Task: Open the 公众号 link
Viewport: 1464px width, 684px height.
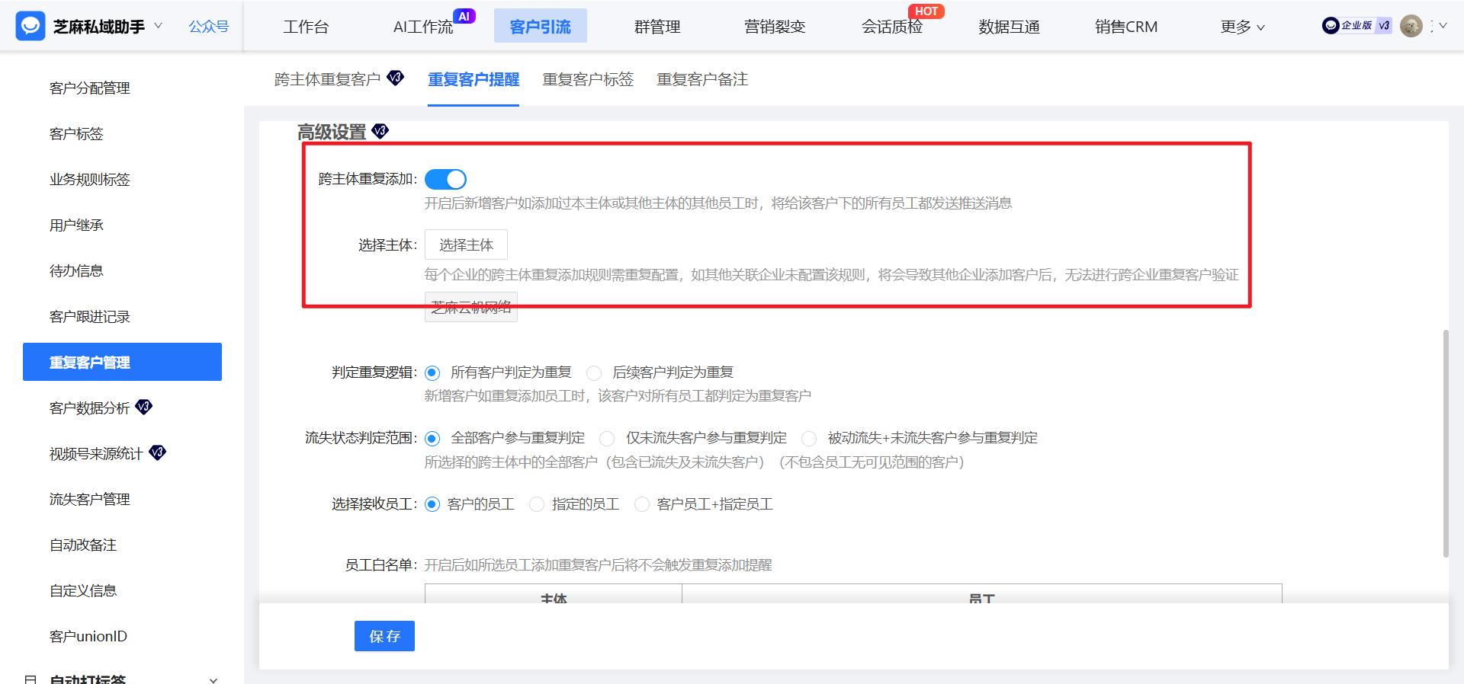Action: [209, 27]
